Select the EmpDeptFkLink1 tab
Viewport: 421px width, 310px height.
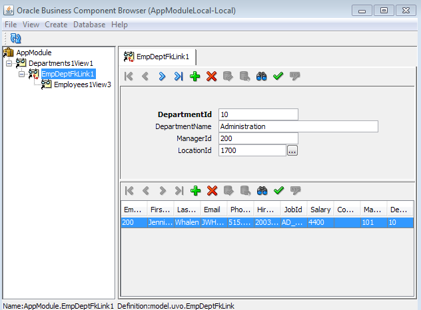point(157,57)
